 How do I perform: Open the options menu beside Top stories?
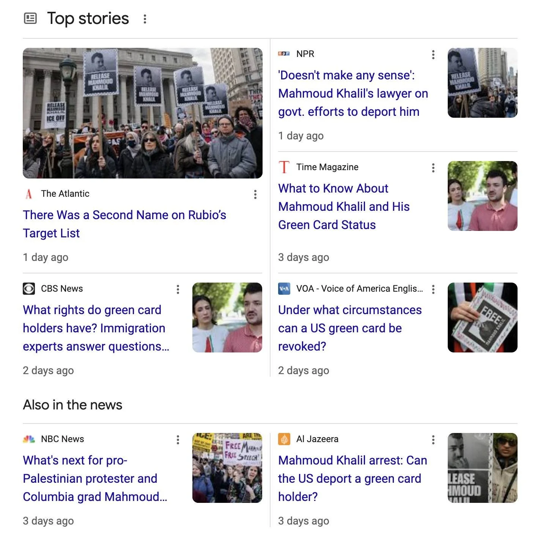tap(145, 19)
